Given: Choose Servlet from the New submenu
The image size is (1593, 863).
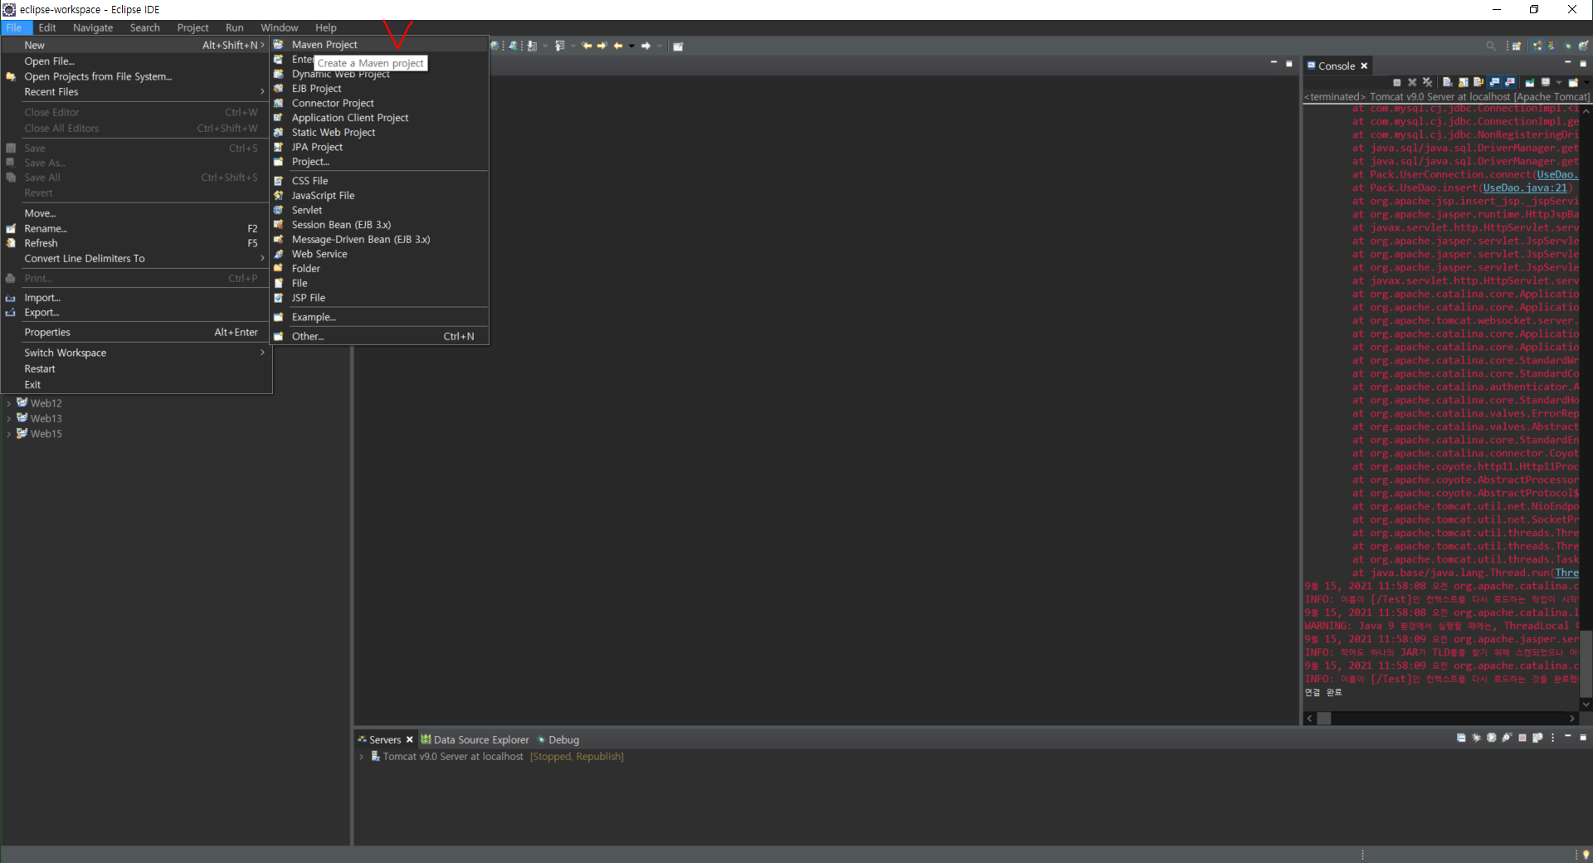Looking at the screenshot, I should pyautogui.click(x=379, y=210).
